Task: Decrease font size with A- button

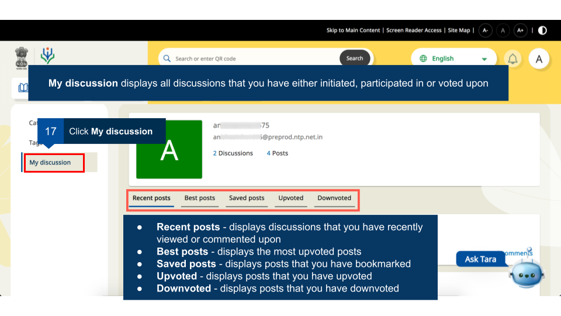Action: point(485,30)
